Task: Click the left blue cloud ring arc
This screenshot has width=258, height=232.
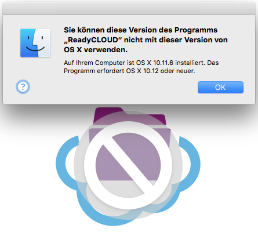Action: point(66,163)
